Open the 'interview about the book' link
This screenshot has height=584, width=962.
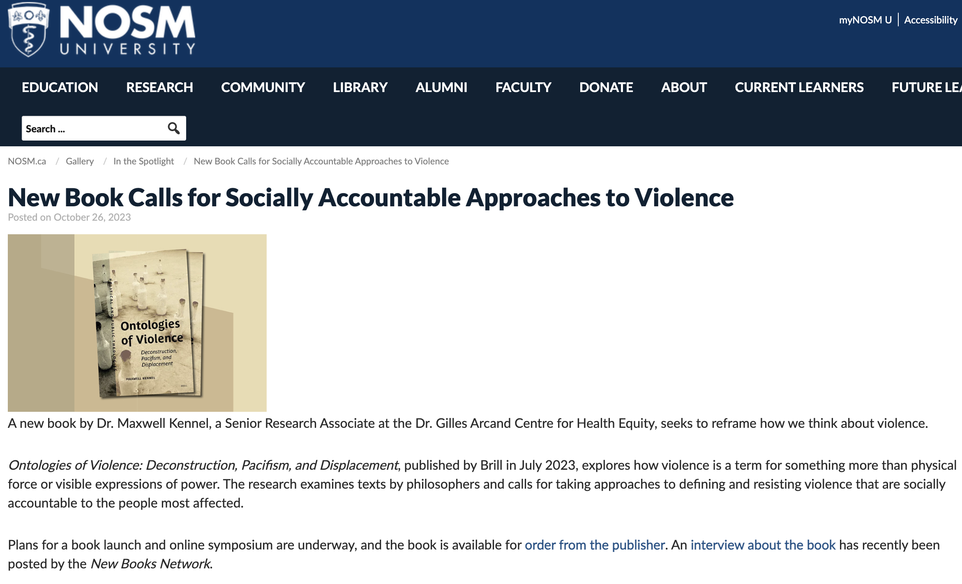763,545
